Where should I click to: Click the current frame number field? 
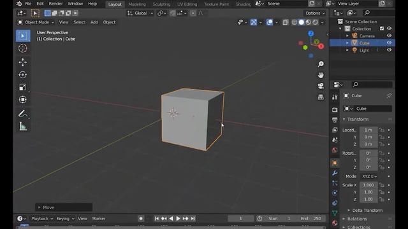(241, 219)
